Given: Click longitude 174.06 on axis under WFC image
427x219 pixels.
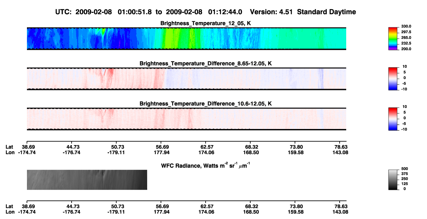Looking at the screenshot, I should (206, 212).
